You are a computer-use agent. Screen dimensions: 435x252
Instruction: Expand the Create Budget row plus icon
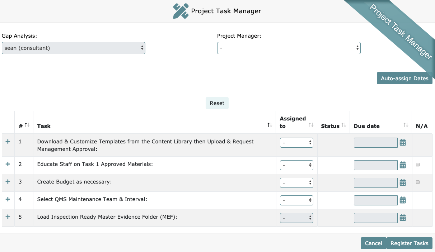tap(8, 182)
